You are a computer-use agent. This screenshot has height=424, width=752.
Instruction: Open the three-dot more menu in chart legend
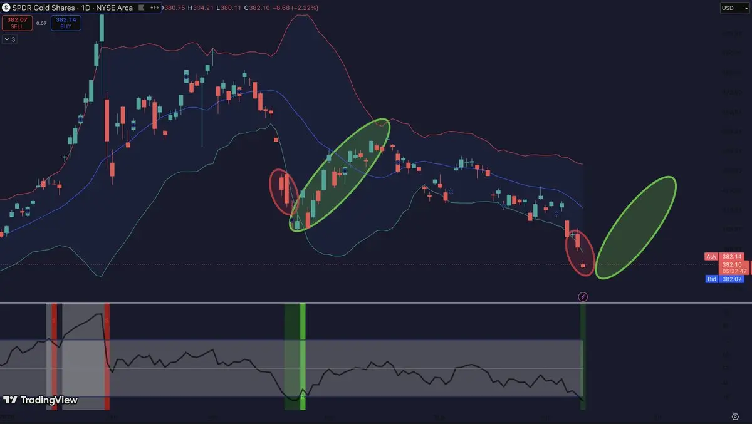(x=155, y=8)
